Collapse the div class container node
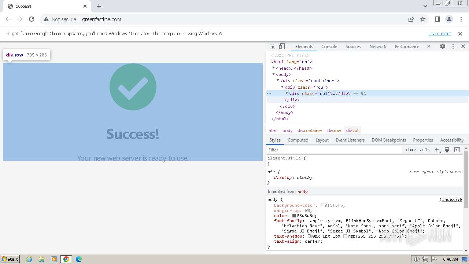This screenshot has height=264, width=469. point(278,80)
